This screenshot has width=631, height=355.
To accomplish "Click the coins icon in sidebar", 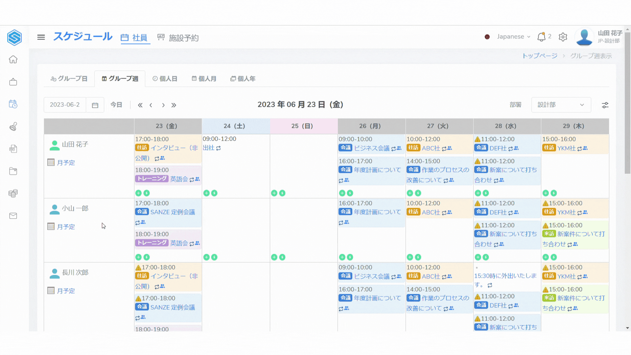I will tap(13, 193).
